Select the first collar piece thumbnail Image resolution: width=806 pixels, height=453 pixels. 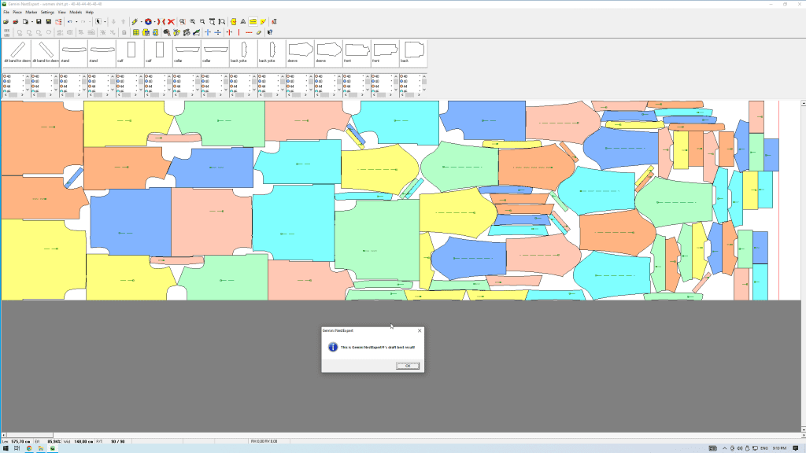[x=187, y=53]
